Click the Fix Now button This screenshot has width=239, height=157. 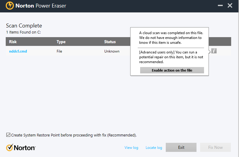point(215,147)
